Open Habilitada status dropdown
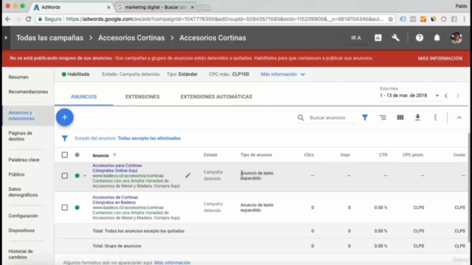This screenshot has height=265, width=472. (75, 74)
